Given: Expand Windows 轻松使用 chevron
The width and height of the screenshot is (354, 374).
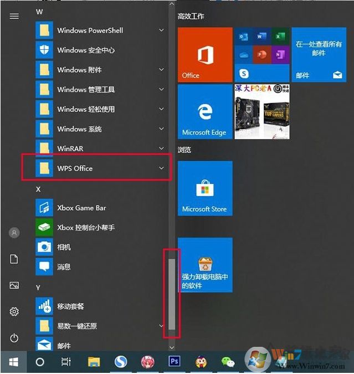Looking at the screenshot, I should click(162, 109).
